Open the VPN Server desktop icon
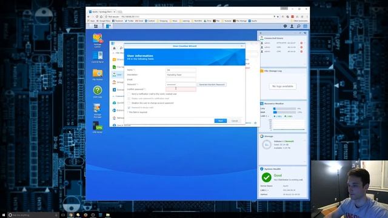Viewport: 388px width, 218px height. tap(98, 127)
